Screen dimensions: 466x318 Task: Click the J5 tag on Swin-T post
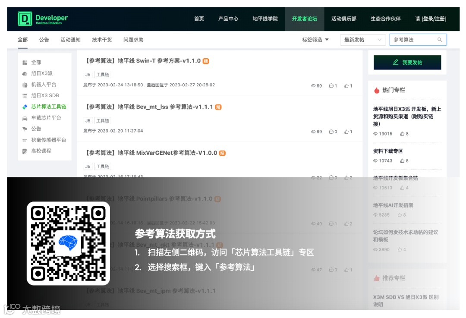(88, 75)
